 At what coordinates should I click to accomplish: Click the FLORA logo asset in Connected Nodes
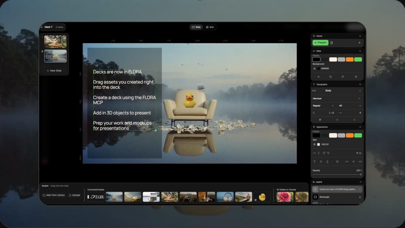pos(96,197)
